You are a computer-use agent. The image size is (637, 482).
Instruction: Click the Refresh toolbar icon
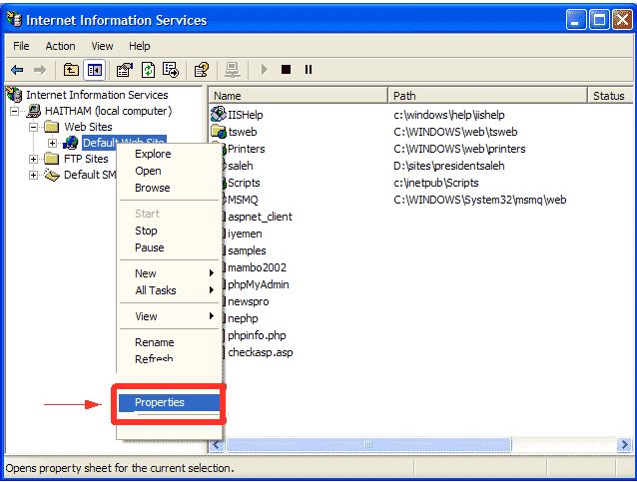pos(148,70)
